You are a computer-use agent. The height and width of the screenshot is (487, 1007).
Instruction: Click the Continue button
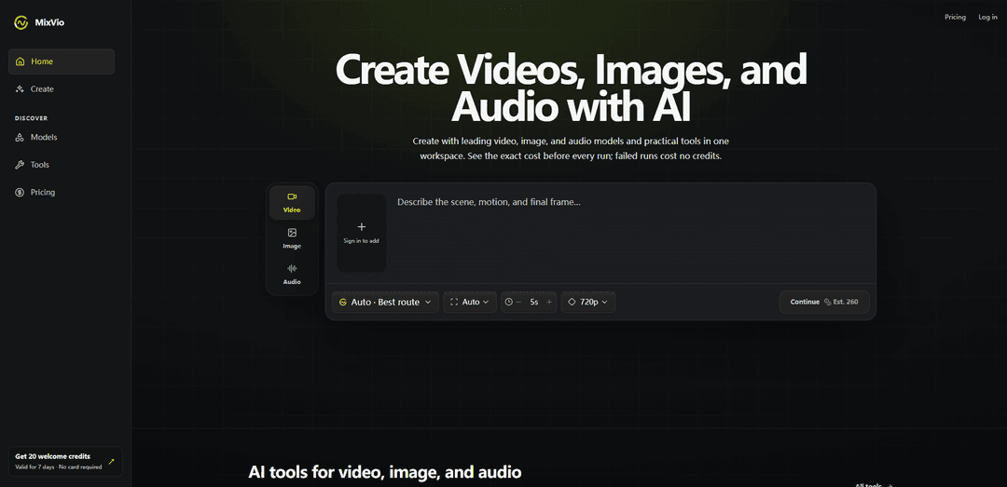pyautogui.click(x=824, y=302)
